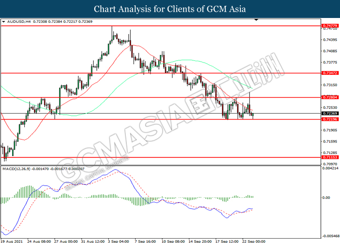Click the 31 Aug 12:00 time label
Screen dimensions: 340x243
coord(93,241)
